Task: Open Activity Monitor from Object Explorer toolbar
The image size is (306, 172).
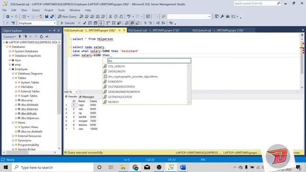Action: (47, 37)
